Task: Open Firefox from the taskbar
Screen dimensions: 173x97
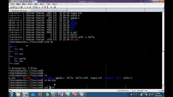Action: [x=40, y=95]
